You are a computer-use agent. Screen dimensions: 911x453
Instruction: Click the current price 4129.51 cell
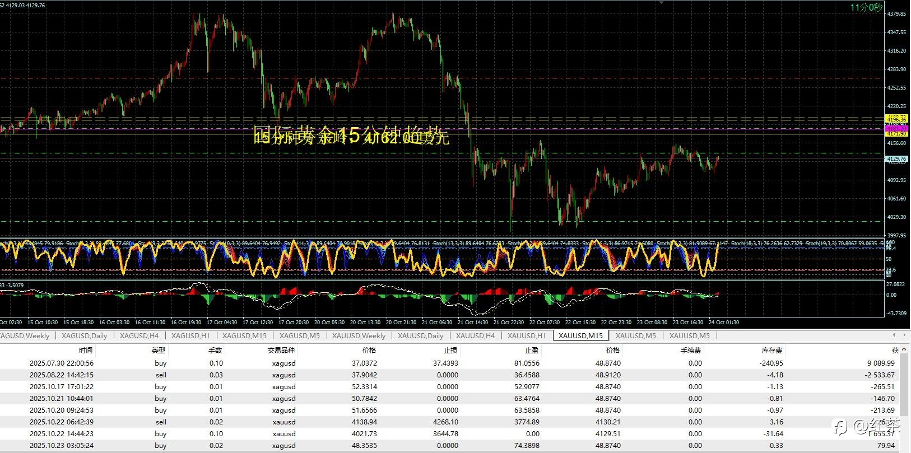click(x=608, y=433)
